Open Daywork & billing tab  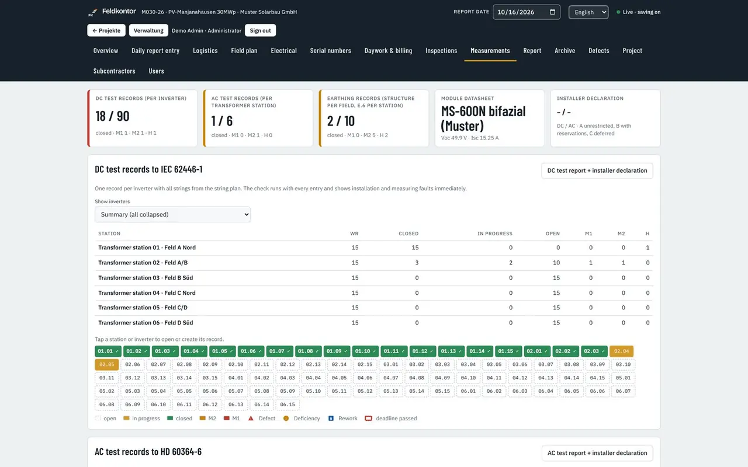[389, 51]
